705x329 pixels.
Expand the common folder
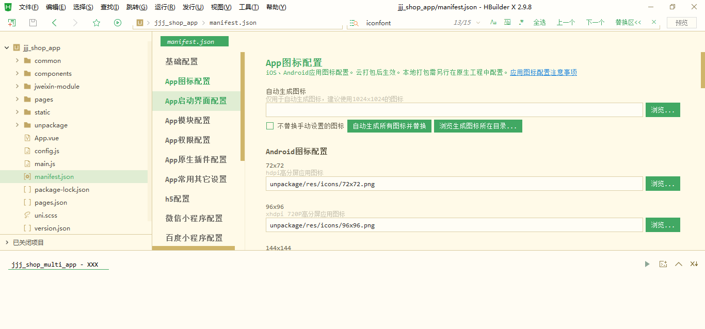pos(18,61)
